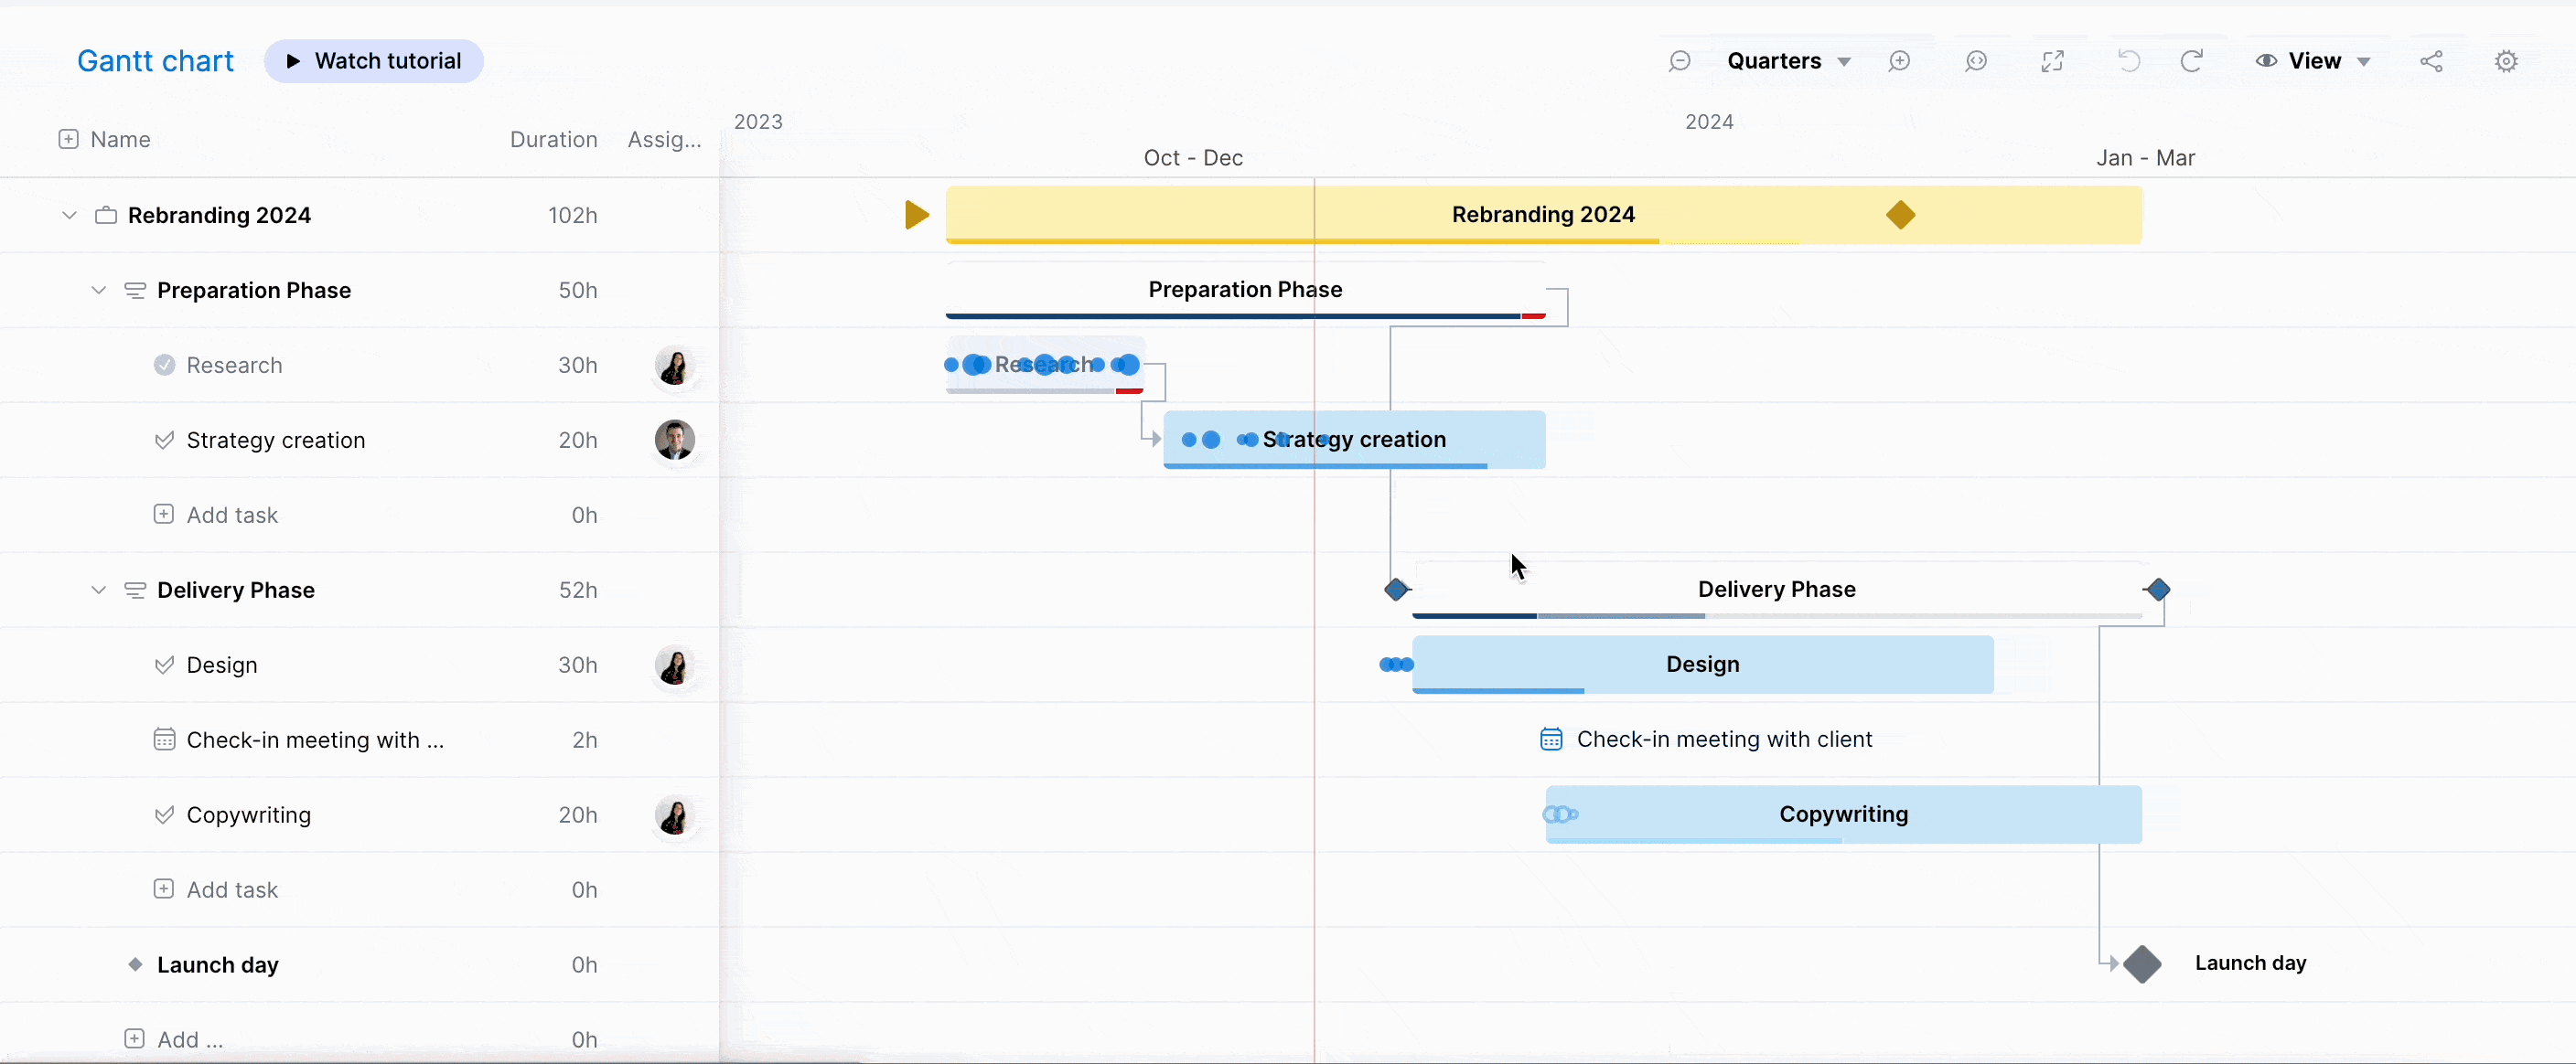Click the Assig... column header

(664, 139)
